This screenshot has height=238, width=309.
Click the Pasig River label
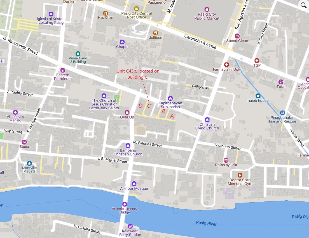pos(206,223)
